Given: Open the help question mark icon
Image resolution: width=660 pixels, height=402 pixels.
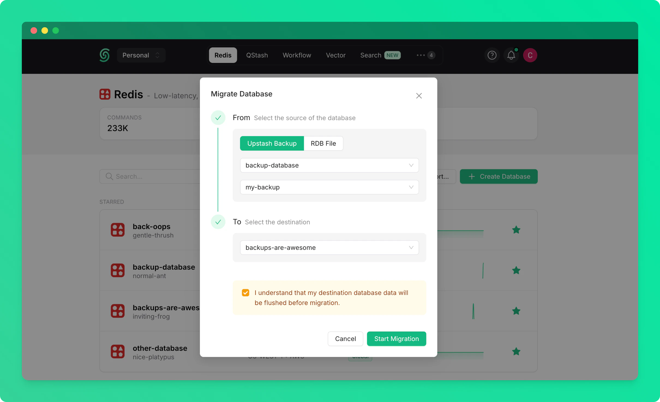Looking at the screenshot, I should coord(492,55).
